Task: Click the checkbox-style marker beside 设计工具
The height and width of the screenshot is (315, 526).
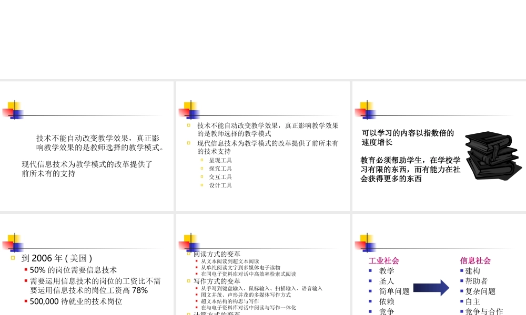Action: coord(202,185)
